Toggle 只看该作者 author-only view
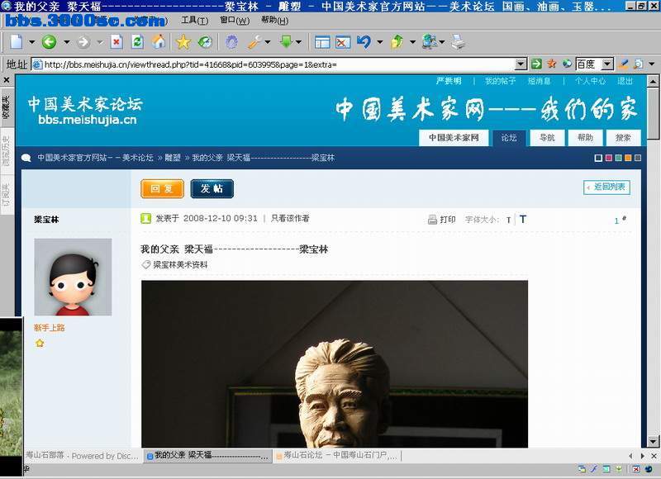Image resolution: width=661 pixels, height=479 pixels. [290, 218]
